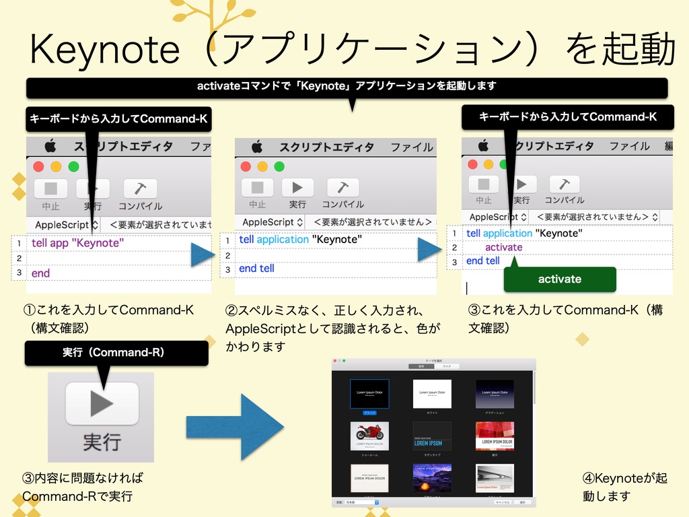689x517 pixels.
Task: Click the 実行 (Run) play icon in the first Script Editor
Action: point(93,188)
